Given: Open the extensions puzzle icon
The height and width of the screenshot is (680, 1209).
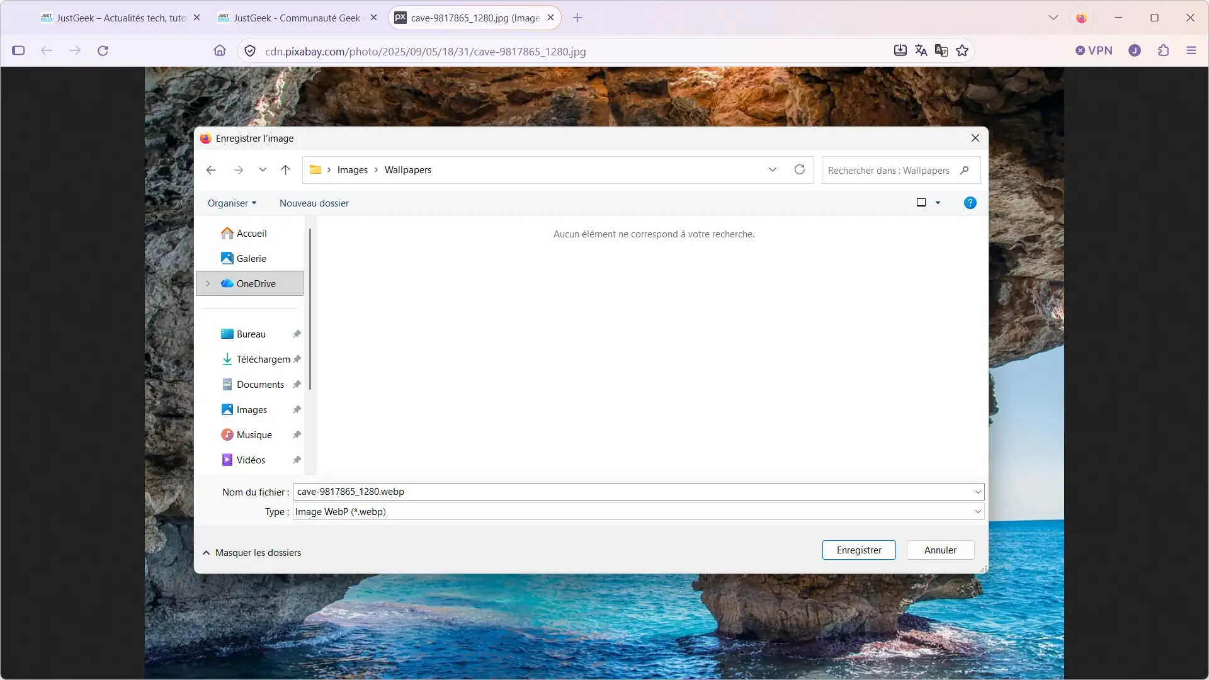Looking at the screenshot, I should (x=1163, y=50).
